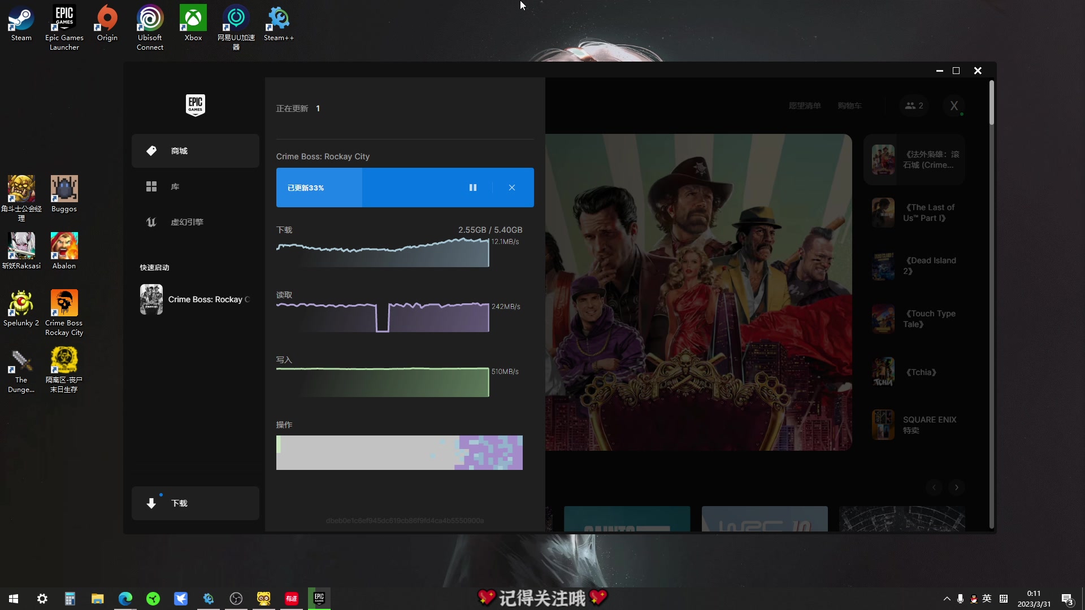Image resolution: width=1085 pixels, height=610 pixels.
Task: Open the friends list button
Action: click(x=914, y=106)
